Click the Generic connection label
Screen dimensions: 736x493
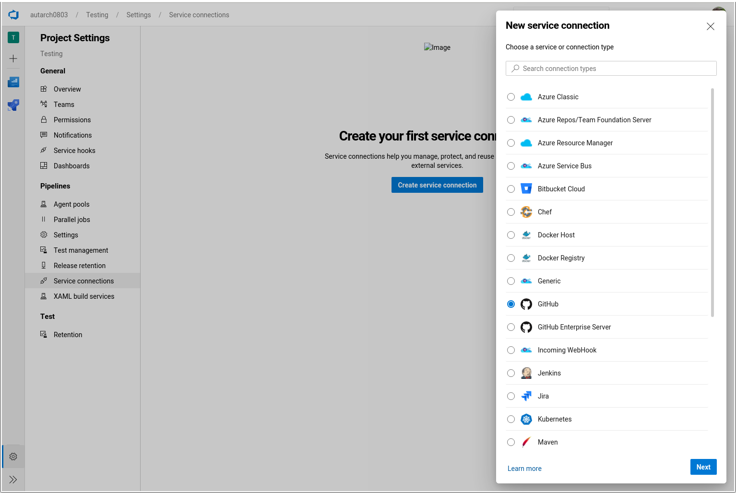[x=549, y=281]
